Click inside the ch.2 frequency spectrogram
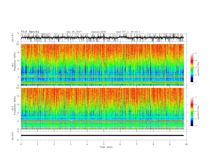 pos(102,109)
